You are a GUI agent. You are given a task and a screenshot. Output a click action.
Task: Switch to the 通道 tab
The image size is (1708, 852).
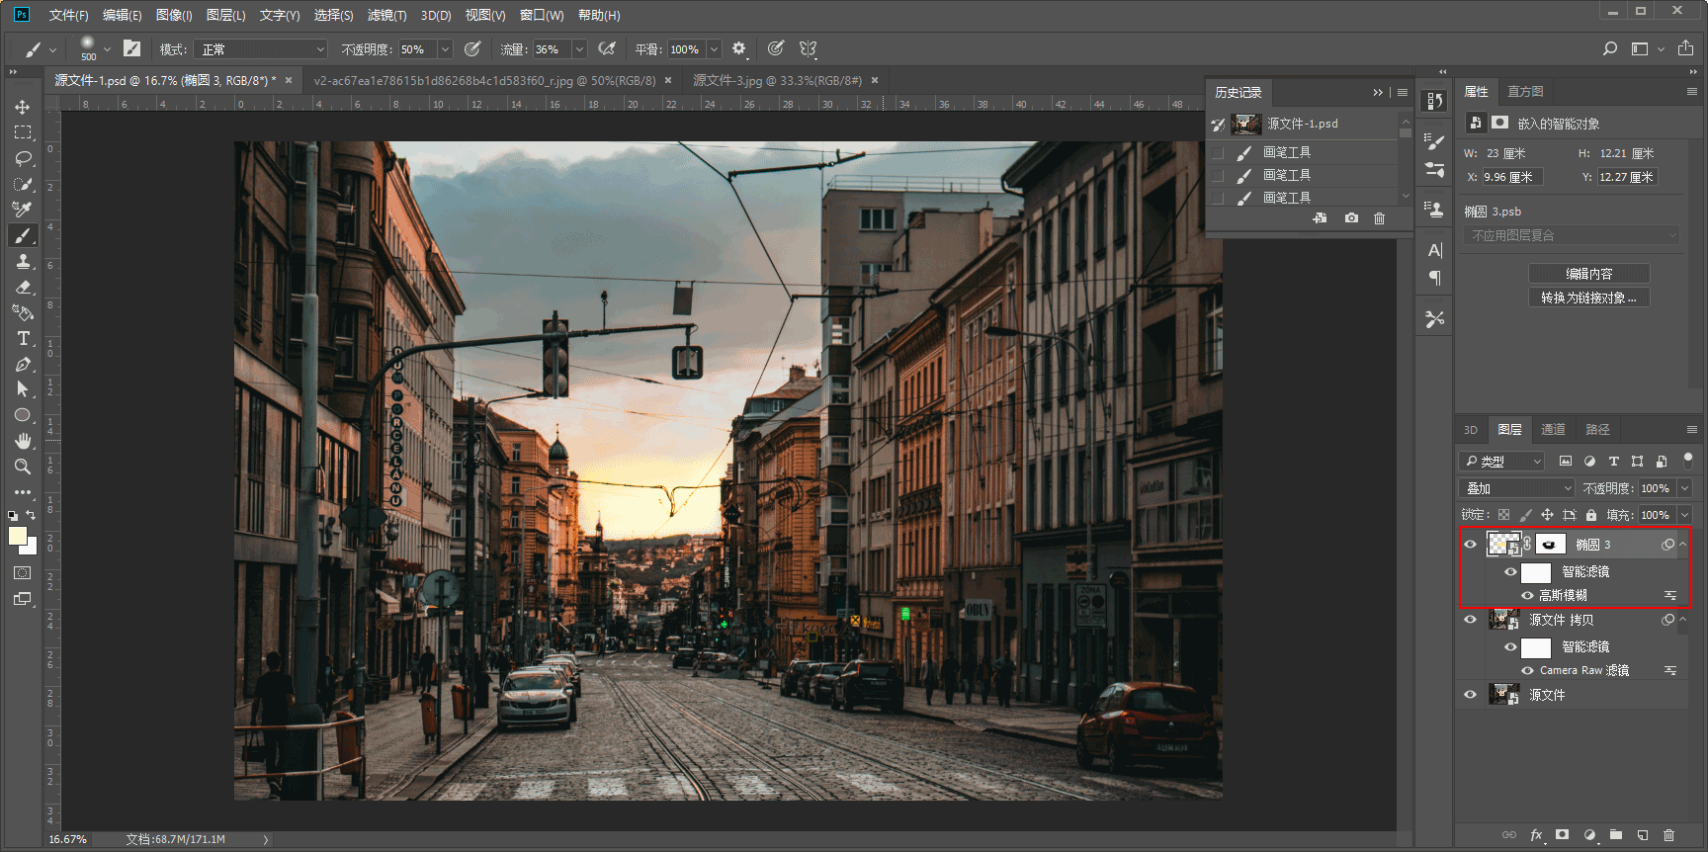(1553, 430)
